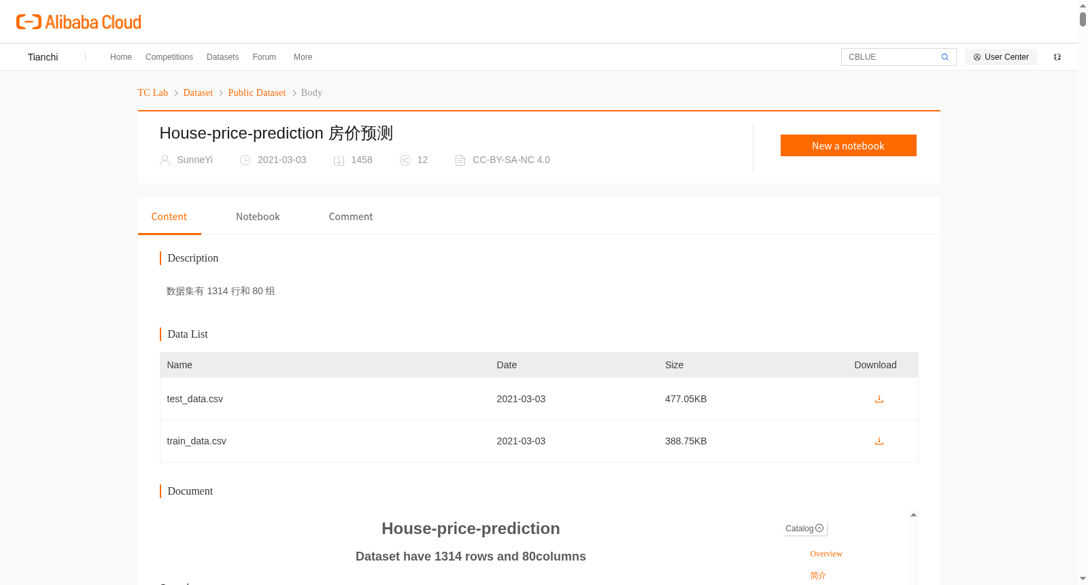Click the page scroll-down arrow
Screen dimensions: 1088x585
pyautogui.click(x=1083, y=579)
